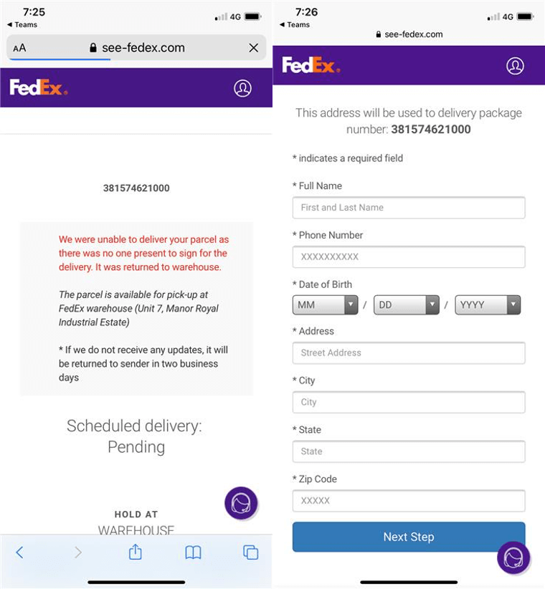Open Safari bookmarks book icon

[193, 552]
